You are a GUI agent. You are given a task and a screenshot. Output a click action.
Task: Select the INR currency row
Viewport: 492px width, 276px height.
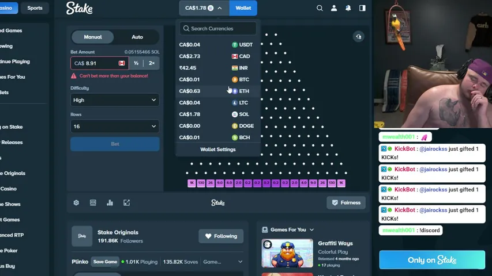pos(218,68)
